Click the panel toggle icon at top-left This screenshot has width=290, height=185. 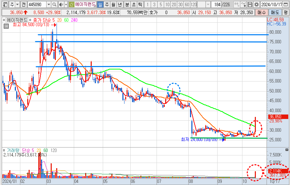5,4
